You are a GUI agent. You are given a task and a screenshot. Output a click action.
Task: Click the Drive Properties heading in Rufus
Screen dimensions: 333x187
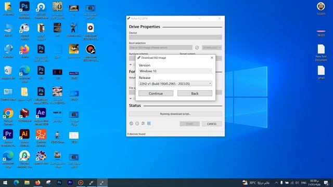click(x=145, y=26)
